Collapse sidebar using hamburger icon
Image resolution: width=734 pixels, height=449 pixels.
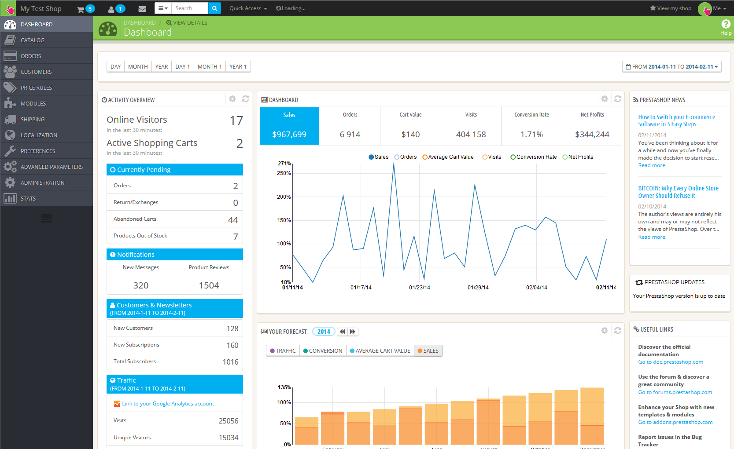pos(47,218)
